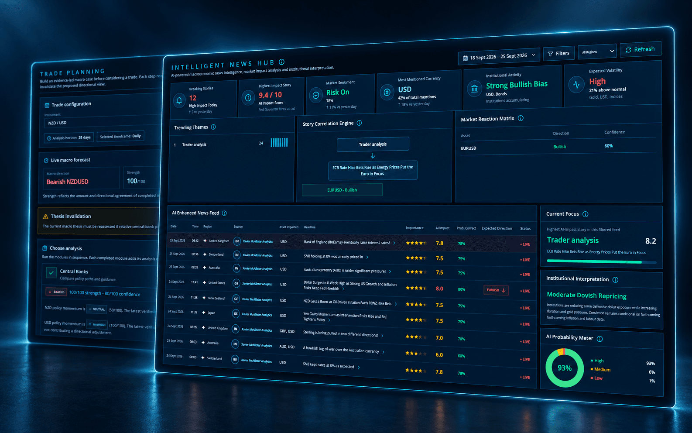Click the alert icon in Highest Impact Story card

point(248,98)
